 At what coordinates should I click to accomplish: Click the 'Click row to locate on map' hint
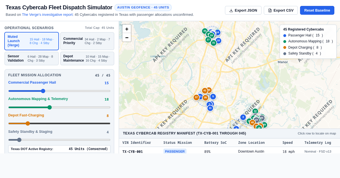317,133
